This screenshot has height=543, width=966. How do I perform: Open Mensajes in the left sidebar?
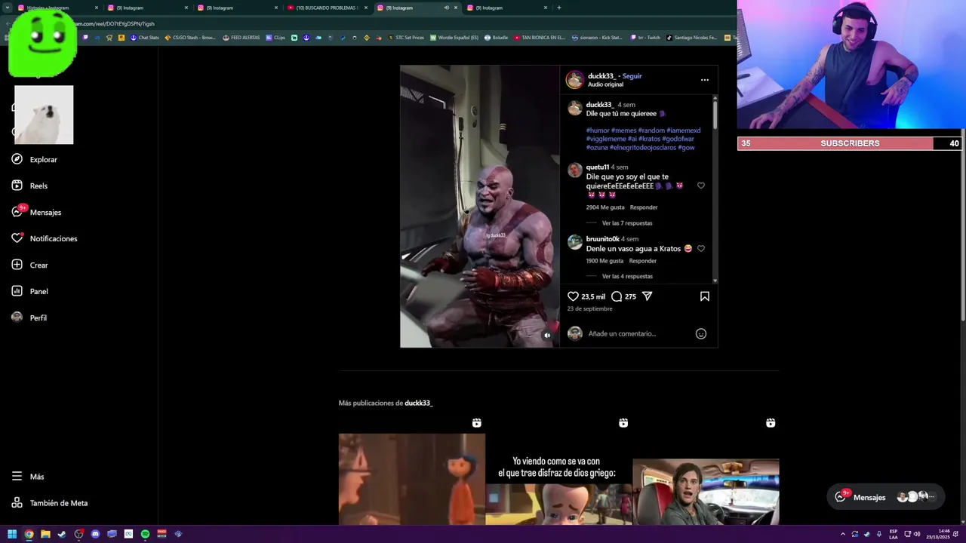pos(36,212)
